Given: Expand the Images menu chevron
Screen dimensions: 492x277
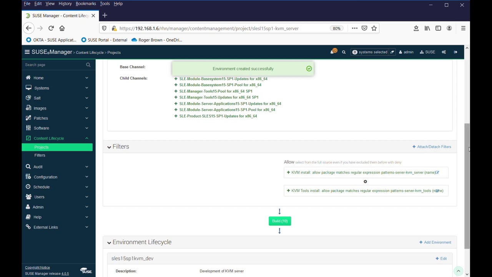Looking at the screenshot, I should point(86,108).
